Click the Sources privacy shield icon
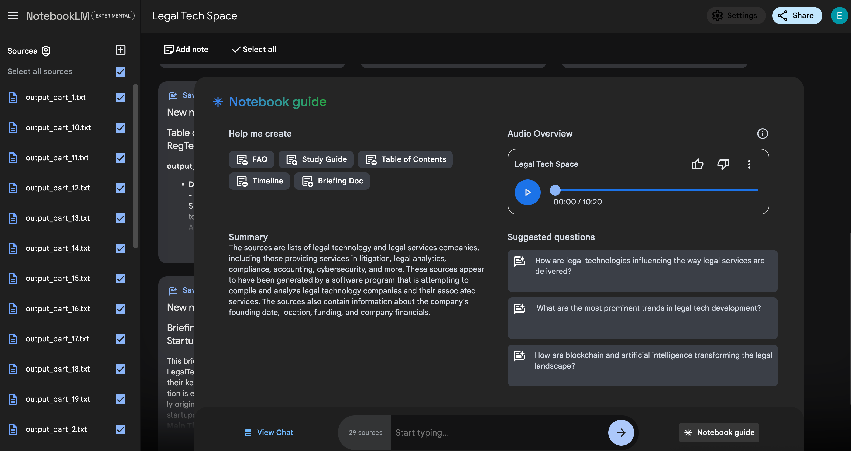851x451 pixels. click(x=46, y=51)
